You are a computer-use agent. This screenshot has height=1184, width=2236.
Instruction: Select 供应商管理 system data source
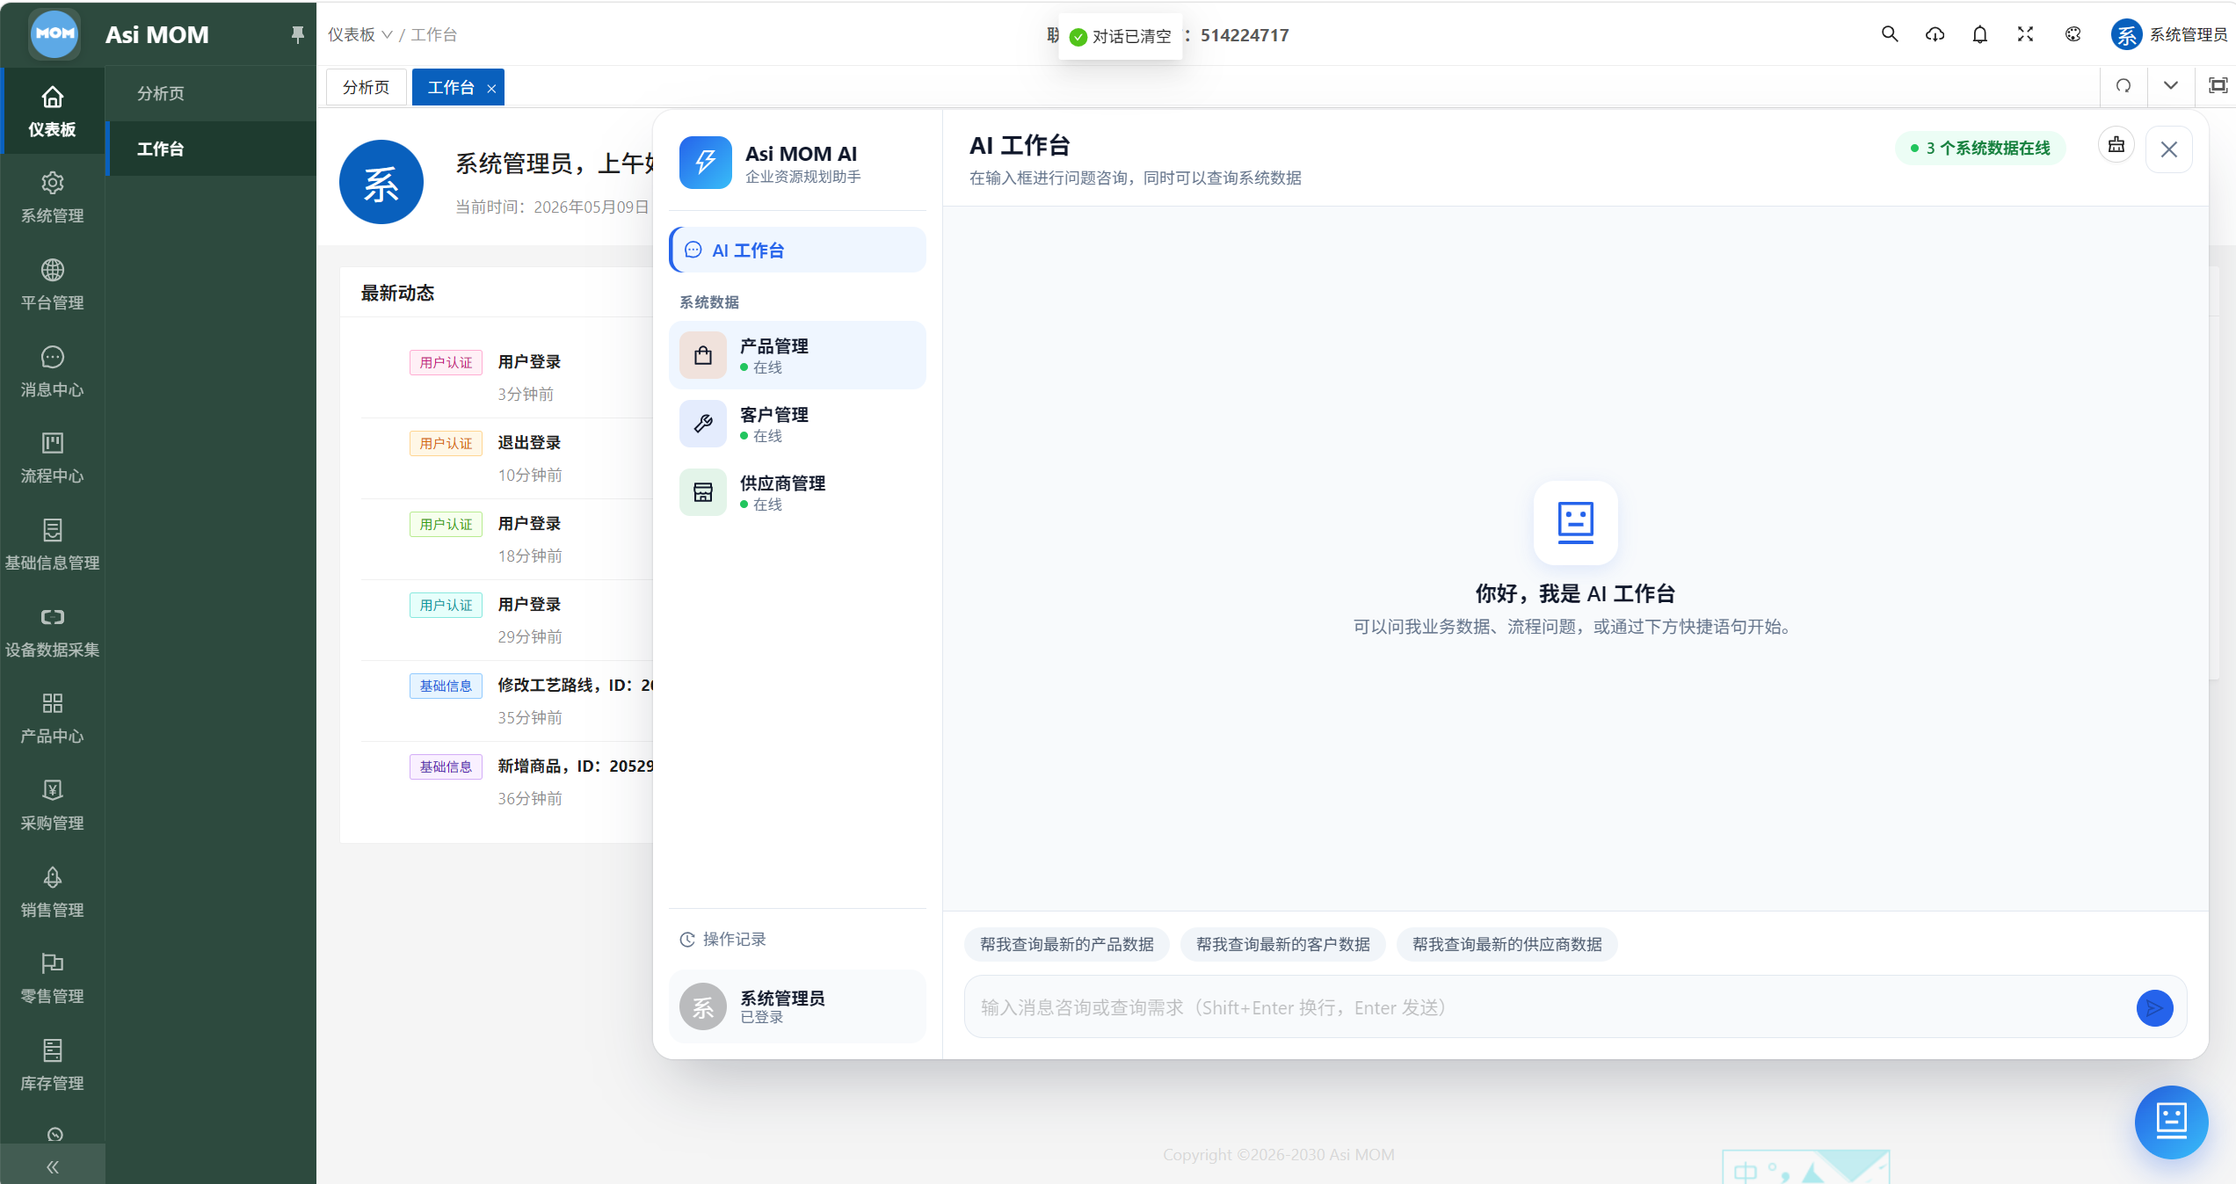797,492
